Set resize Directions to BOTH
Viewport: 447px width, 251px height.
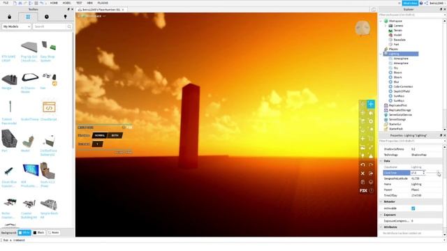click(x=115, y=135)
